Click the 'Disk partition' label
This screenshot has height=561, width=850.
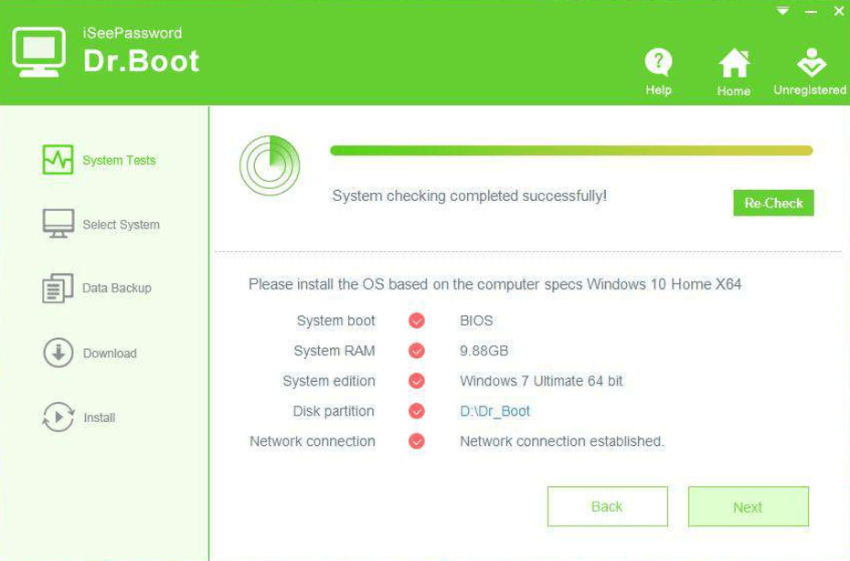tap(334, 411)
